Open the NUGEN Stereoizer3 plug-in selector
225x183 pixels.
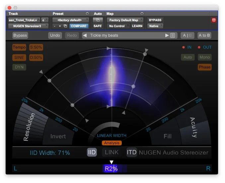[28, 26]
